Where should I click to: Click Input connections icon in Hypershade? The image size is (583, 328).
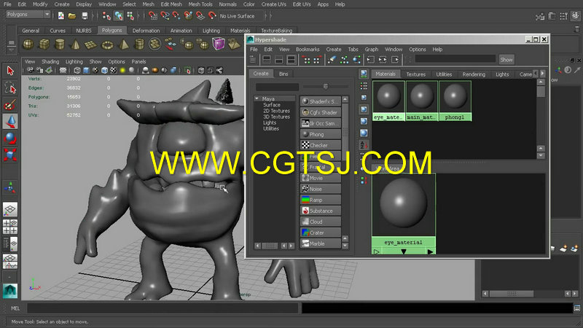371,60
